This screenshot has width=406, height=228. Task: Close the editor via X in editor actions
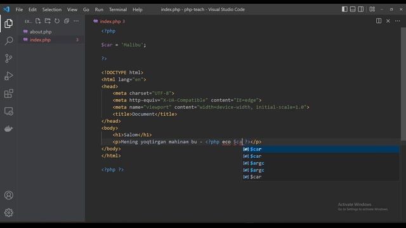(388, 21)
